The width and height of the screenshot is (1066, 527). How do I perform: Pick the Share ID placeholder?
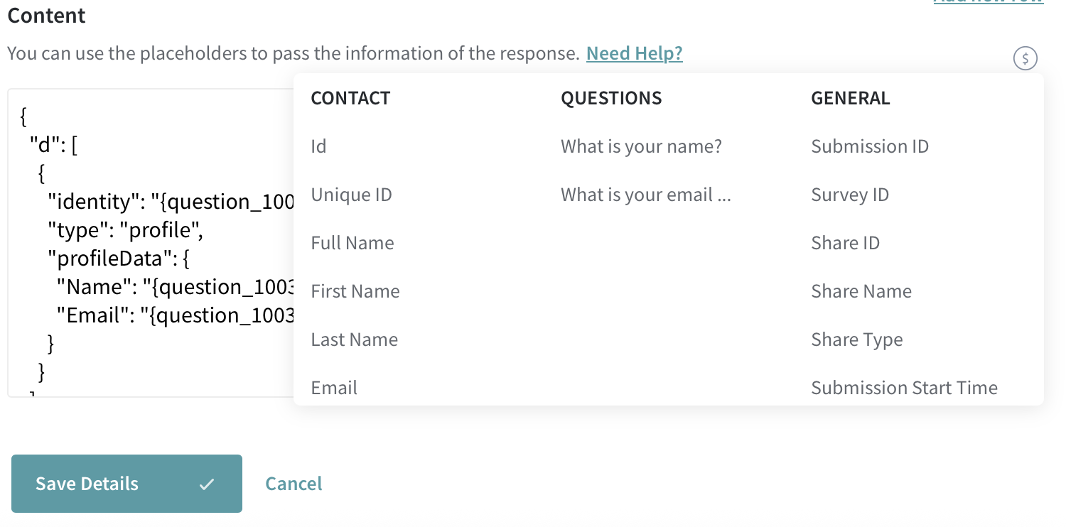point(845,243)
